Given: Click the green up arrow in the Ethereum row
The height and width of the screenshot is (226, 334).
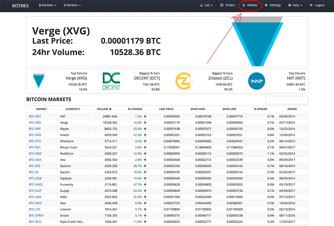Looking at the screenshot, I should click(x=145, y=141).
